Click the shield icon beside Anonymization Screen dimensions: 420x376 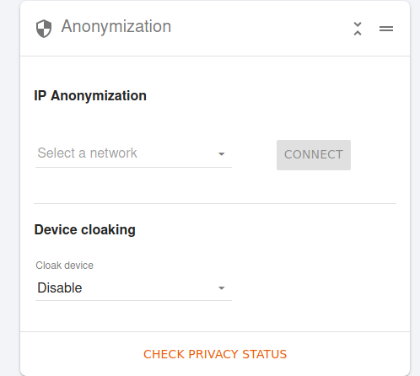[44, 29]
